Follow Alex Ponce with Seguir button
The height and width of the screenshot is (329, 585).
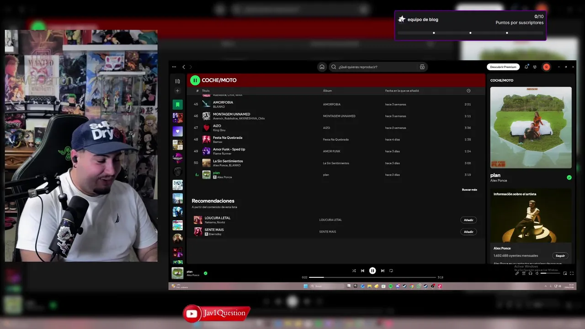(x=560, y=256)
